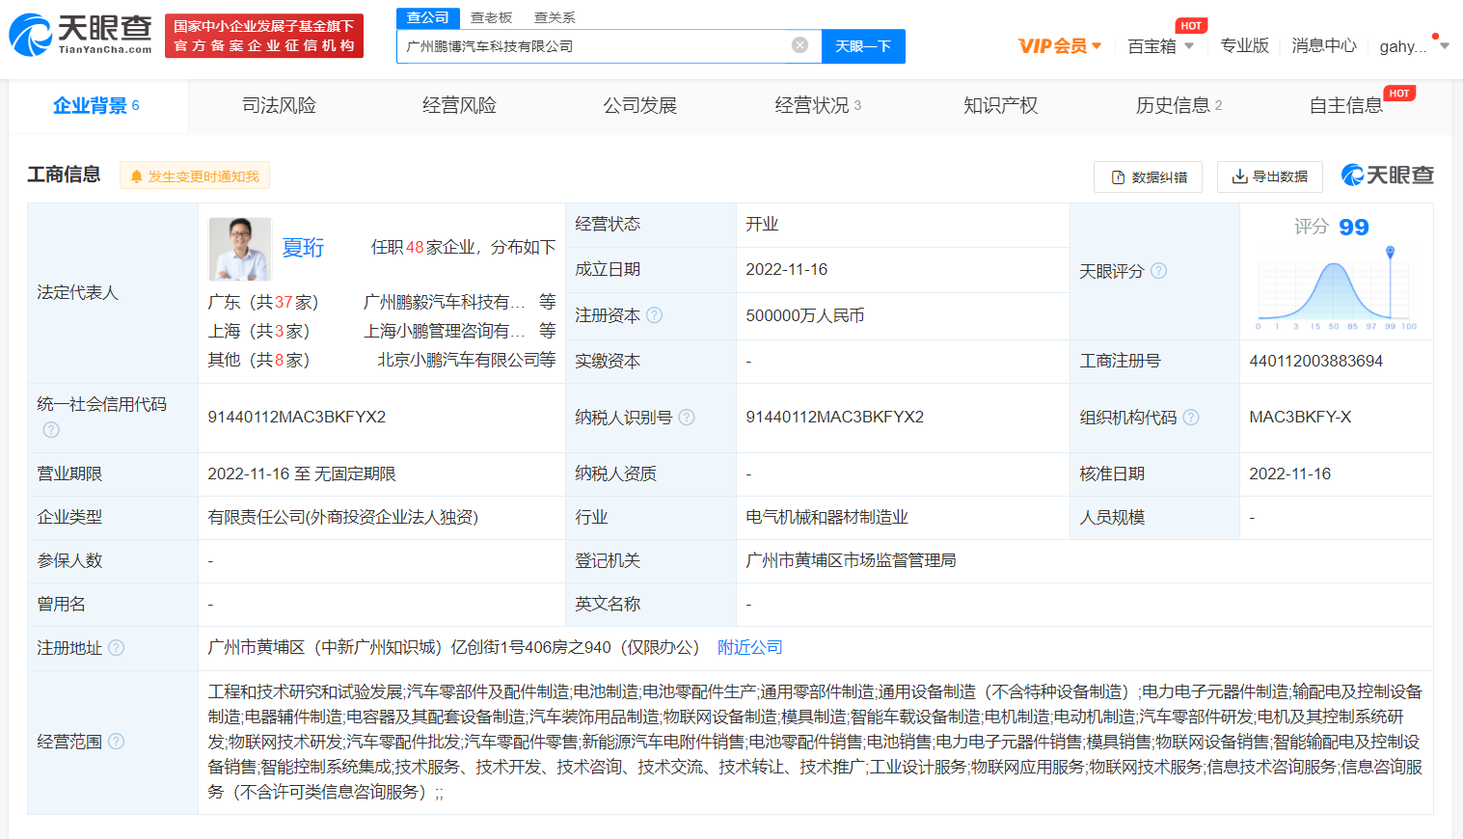Click the red banner 国家中小企业发展子基金旗下

[x=264, y=36]
